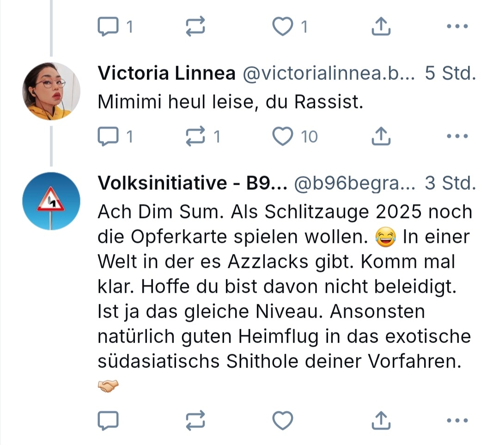Open more options menu on Volksinitiative post
499x445 pixels.
(458, 420)
